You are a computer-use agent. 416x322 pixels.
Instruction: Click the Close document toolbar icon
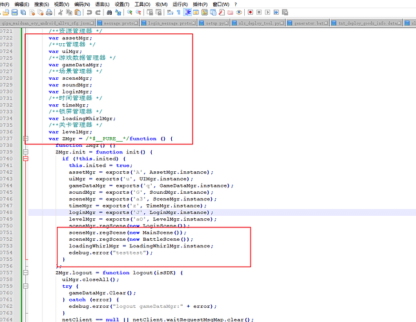(x=32, y=12)
